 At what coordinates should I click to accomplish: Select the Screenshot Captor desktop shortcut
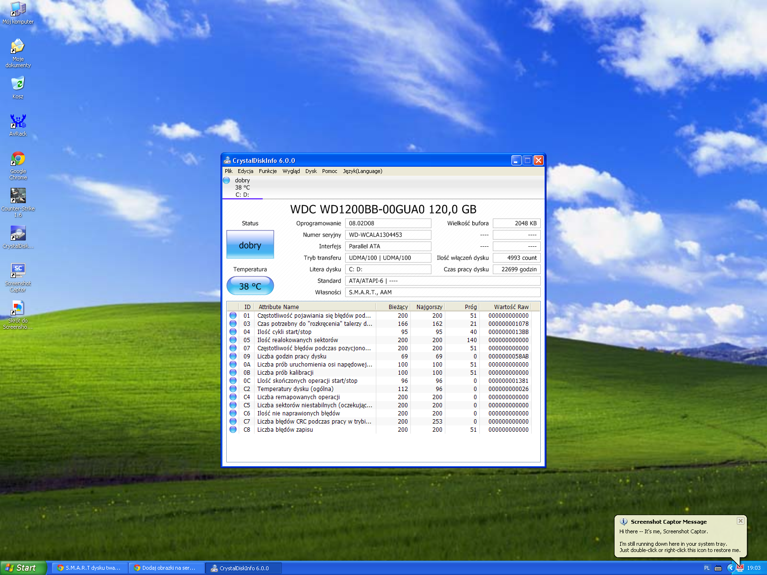click(x=18, y=277)
